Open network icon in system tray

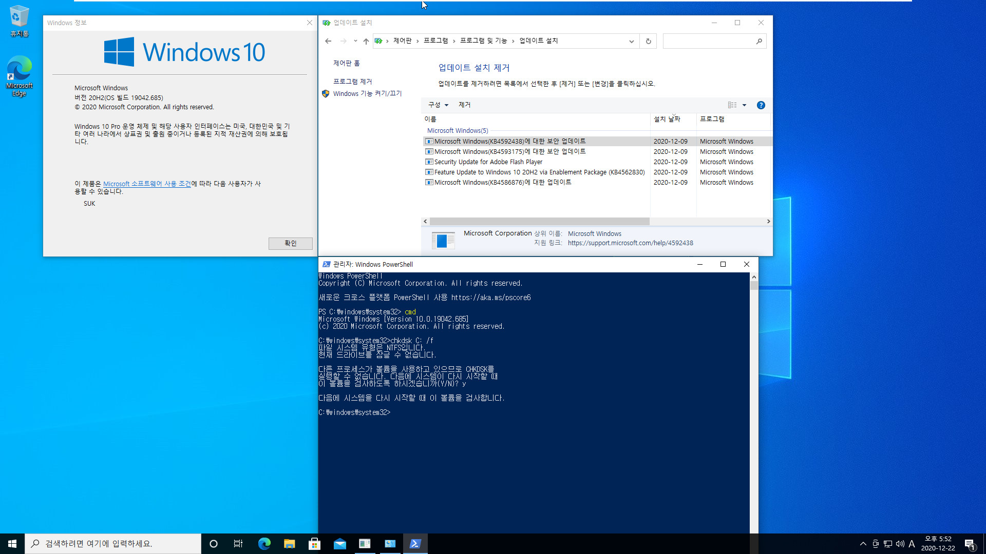[888, 544]
